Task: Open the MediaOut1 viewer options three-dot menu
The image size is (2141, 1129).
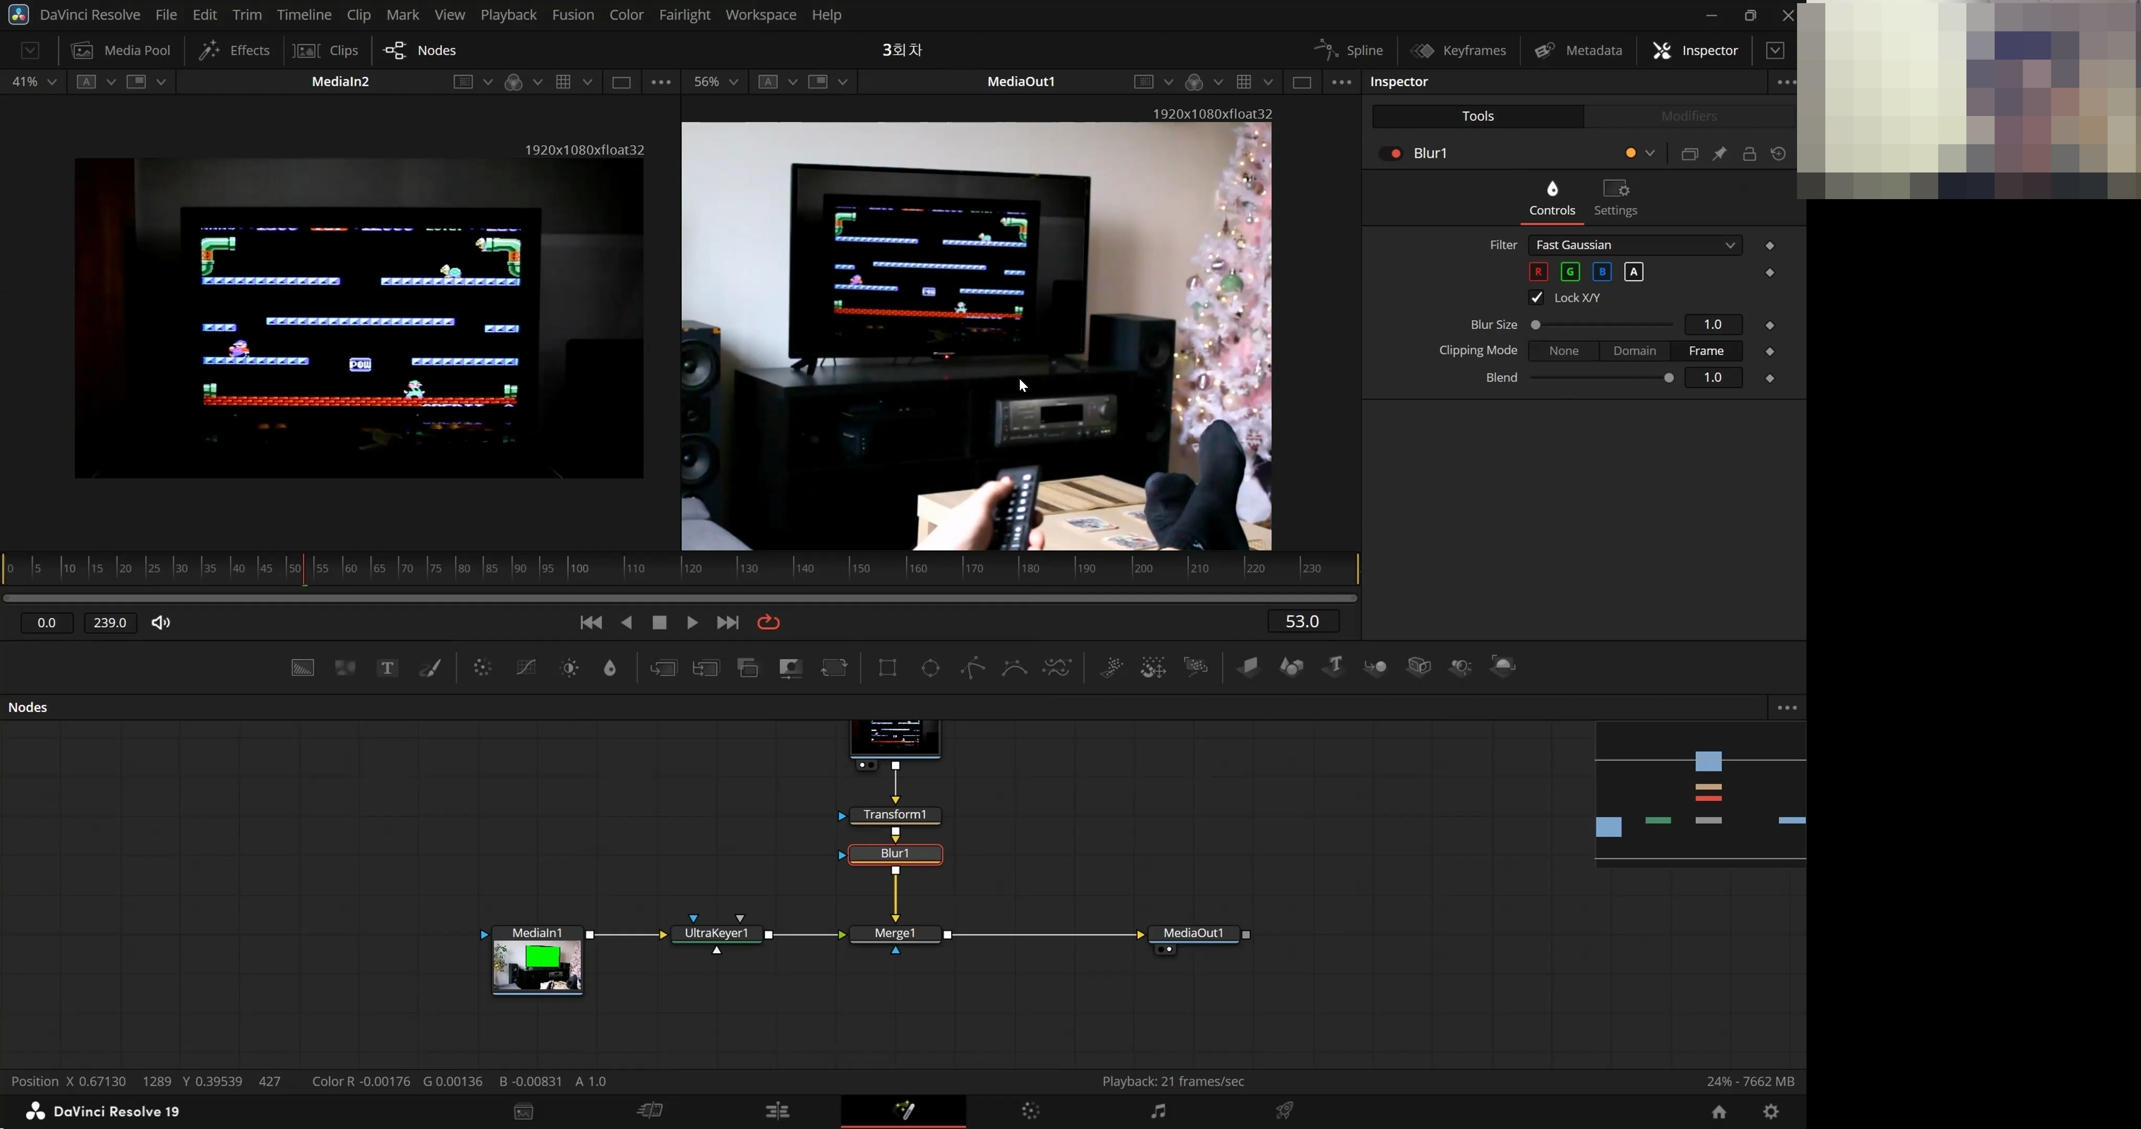Action: click(1341, 82)
